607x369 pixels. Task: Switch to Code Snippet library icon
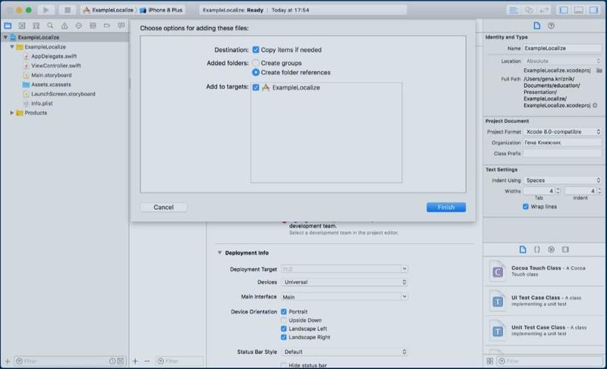click(536, 249)
